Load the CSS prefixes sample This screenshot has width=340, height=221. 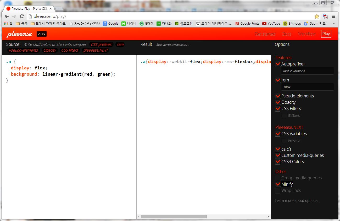click(x=101, y=44)
